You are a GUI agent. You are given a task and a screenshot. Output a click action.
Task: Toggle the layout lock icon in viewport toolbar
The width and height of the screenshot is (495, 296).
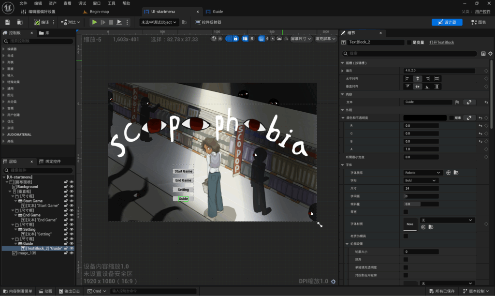[x=235, y=39]
